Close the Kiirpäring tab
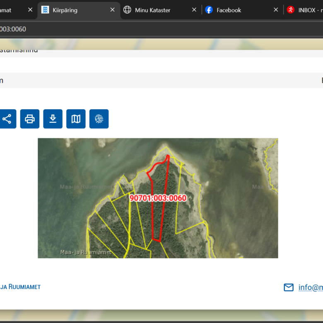The image size is (323, 323). coord(112,10)
